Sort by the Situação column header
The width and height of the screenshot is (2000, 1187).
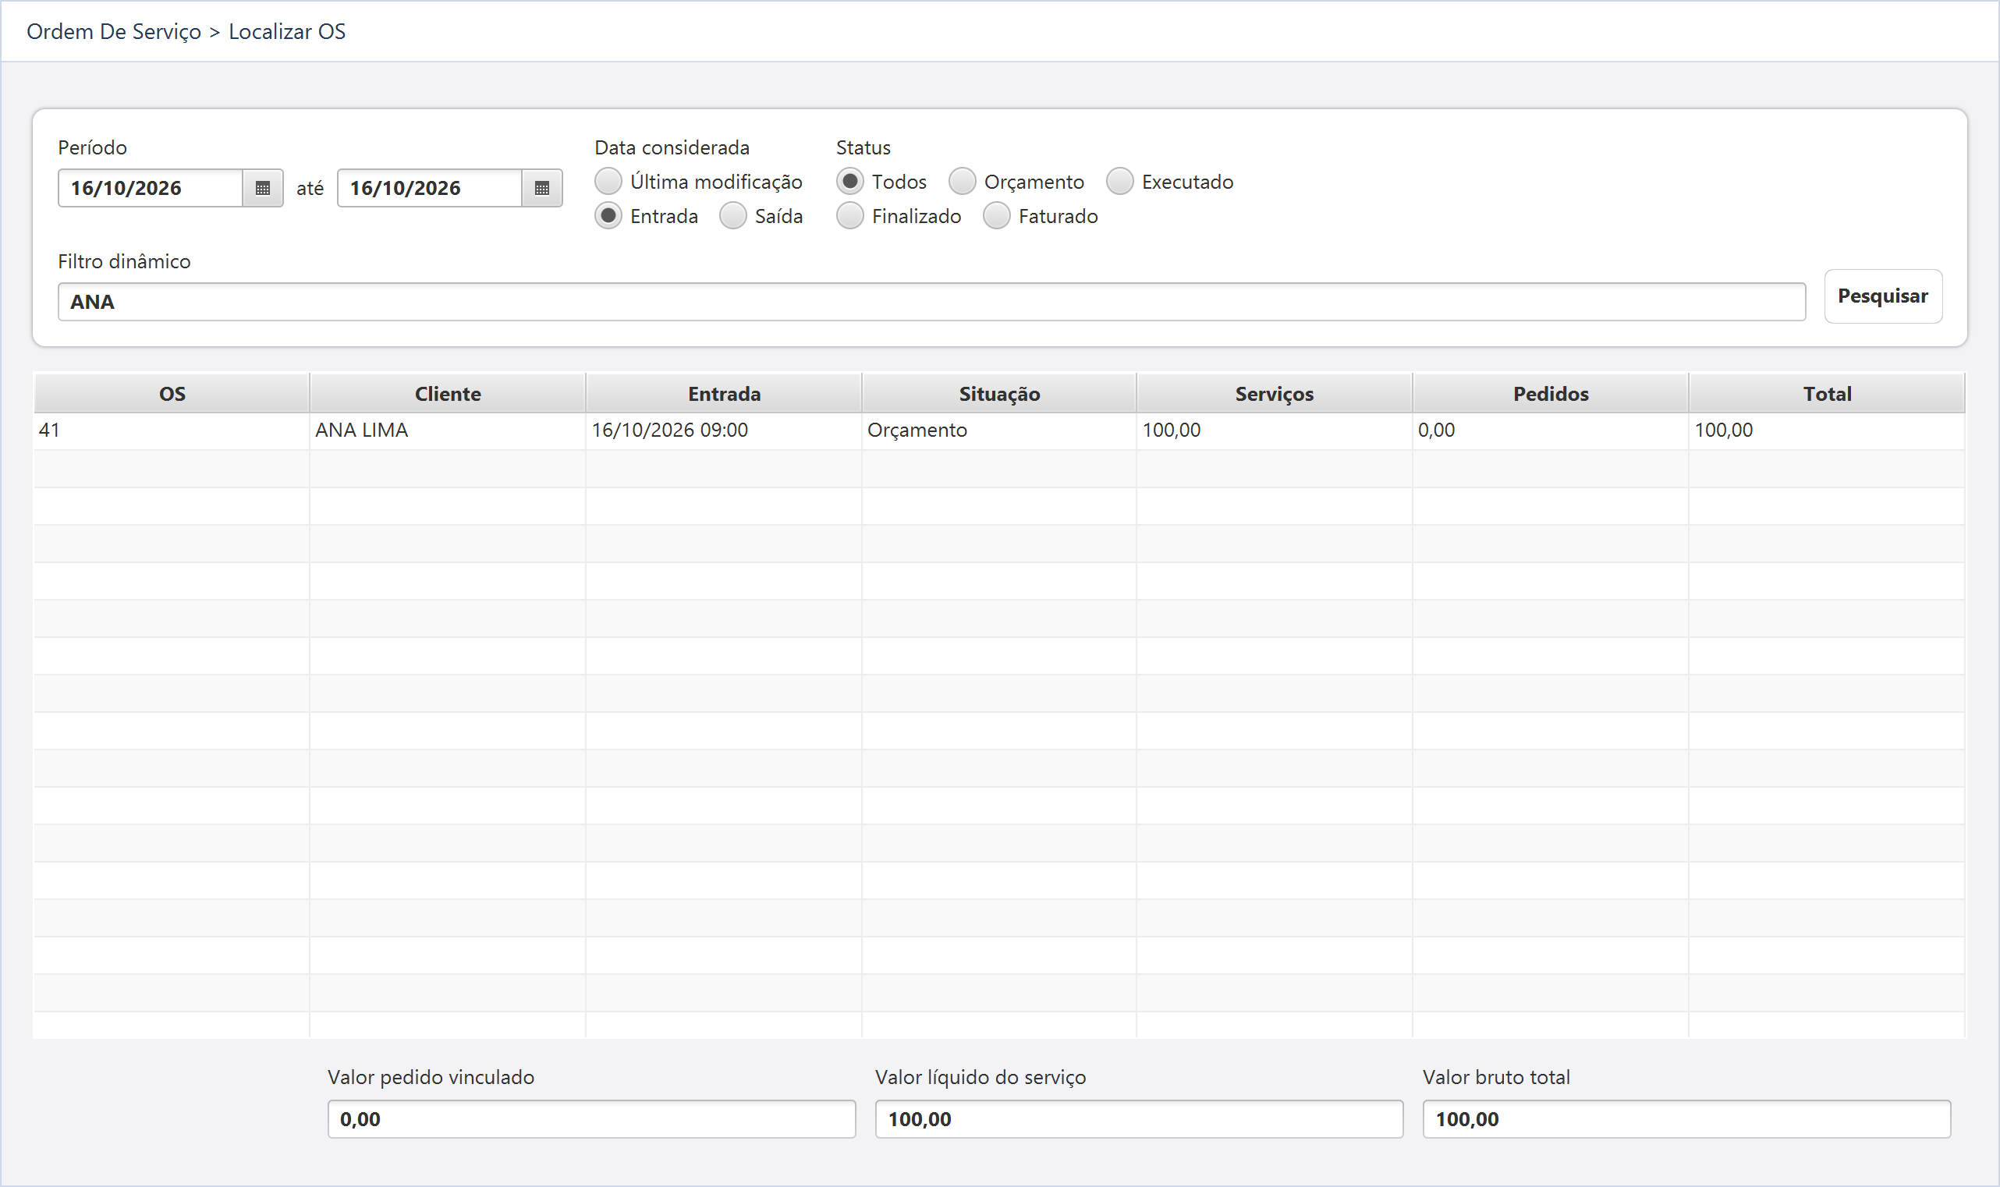[999, 394]
